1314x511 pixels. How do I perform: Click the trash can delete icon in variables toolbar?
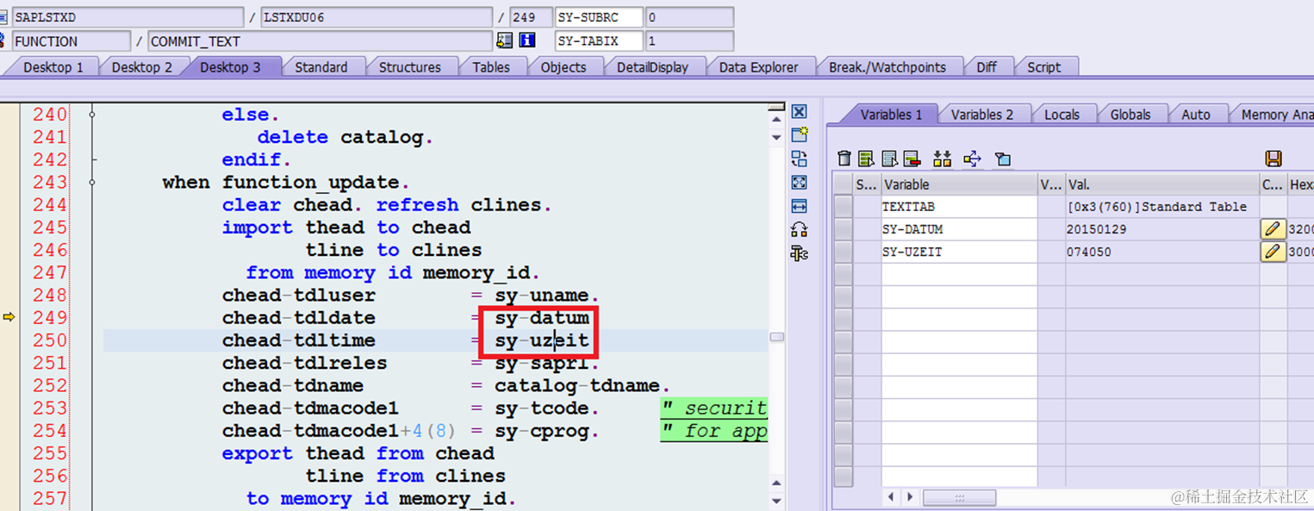844,159
